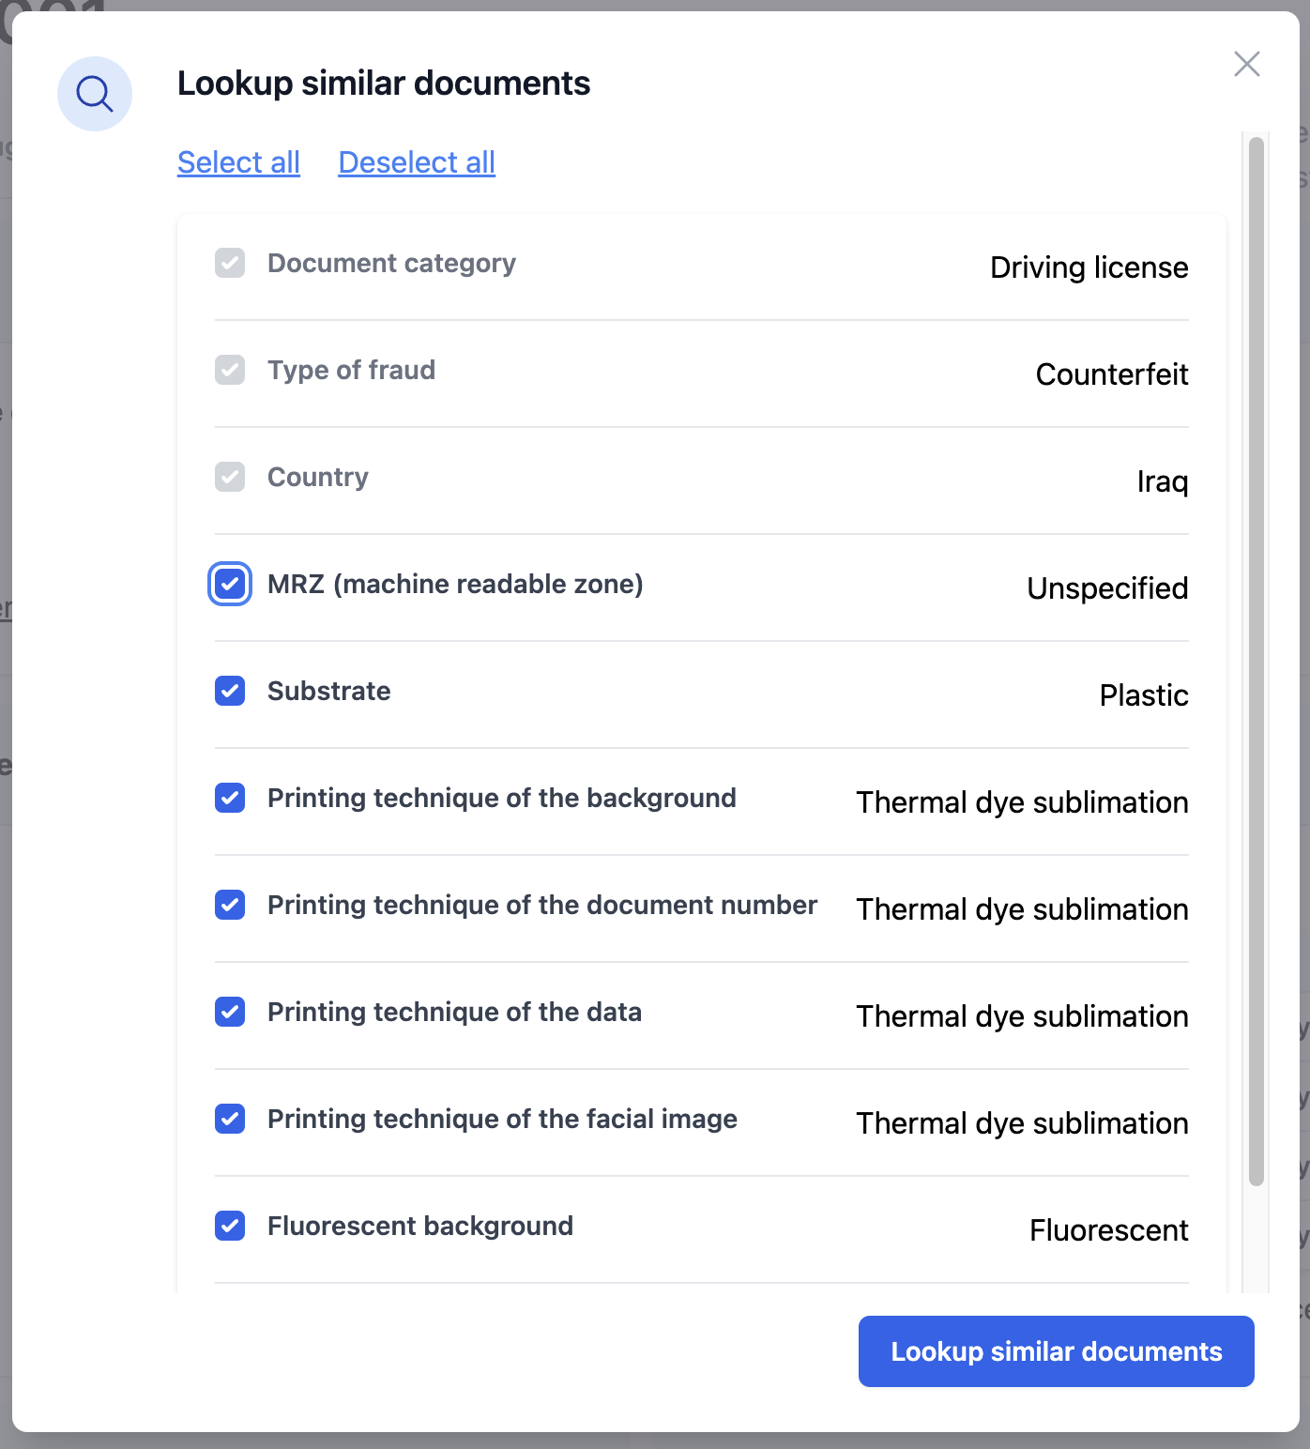The height and width of the screenshot is (1449, 1310).
Task: Uncheck the Substrate checkbox
Action: (x=230, y=692)
